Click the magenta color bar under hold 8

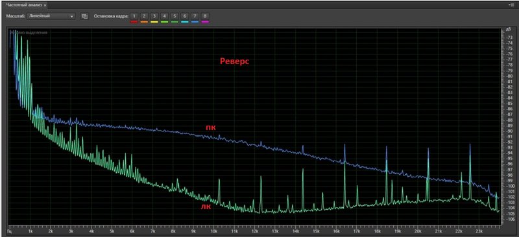point(205,22)
